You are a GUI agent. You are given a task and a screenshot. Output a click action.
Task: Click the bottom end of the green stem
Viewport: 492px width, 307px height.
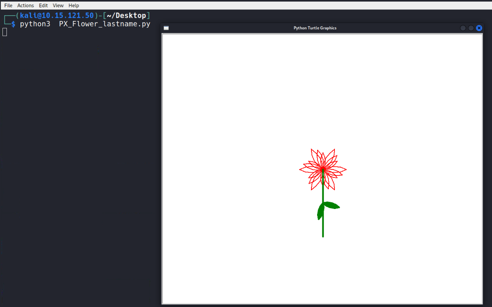point(323,235)
